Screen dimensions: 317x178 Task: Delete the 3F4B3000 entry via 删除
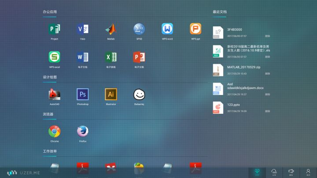(x=268, y=36)
